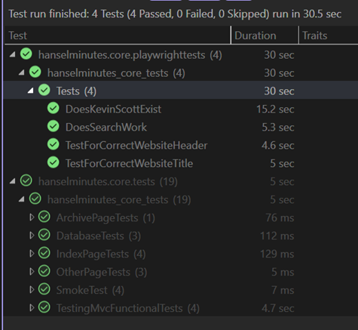Image resolution: width=358 pixels, height=330 pixels.
Task: Select the Tests (4) group row
Action: [181, 91]
